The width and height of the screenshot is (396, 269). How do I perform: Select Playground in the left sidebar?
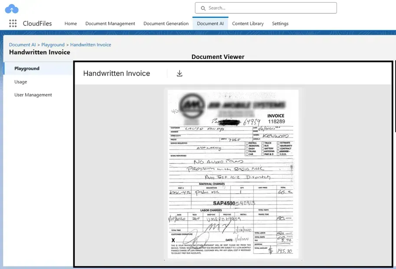(27, 68)
